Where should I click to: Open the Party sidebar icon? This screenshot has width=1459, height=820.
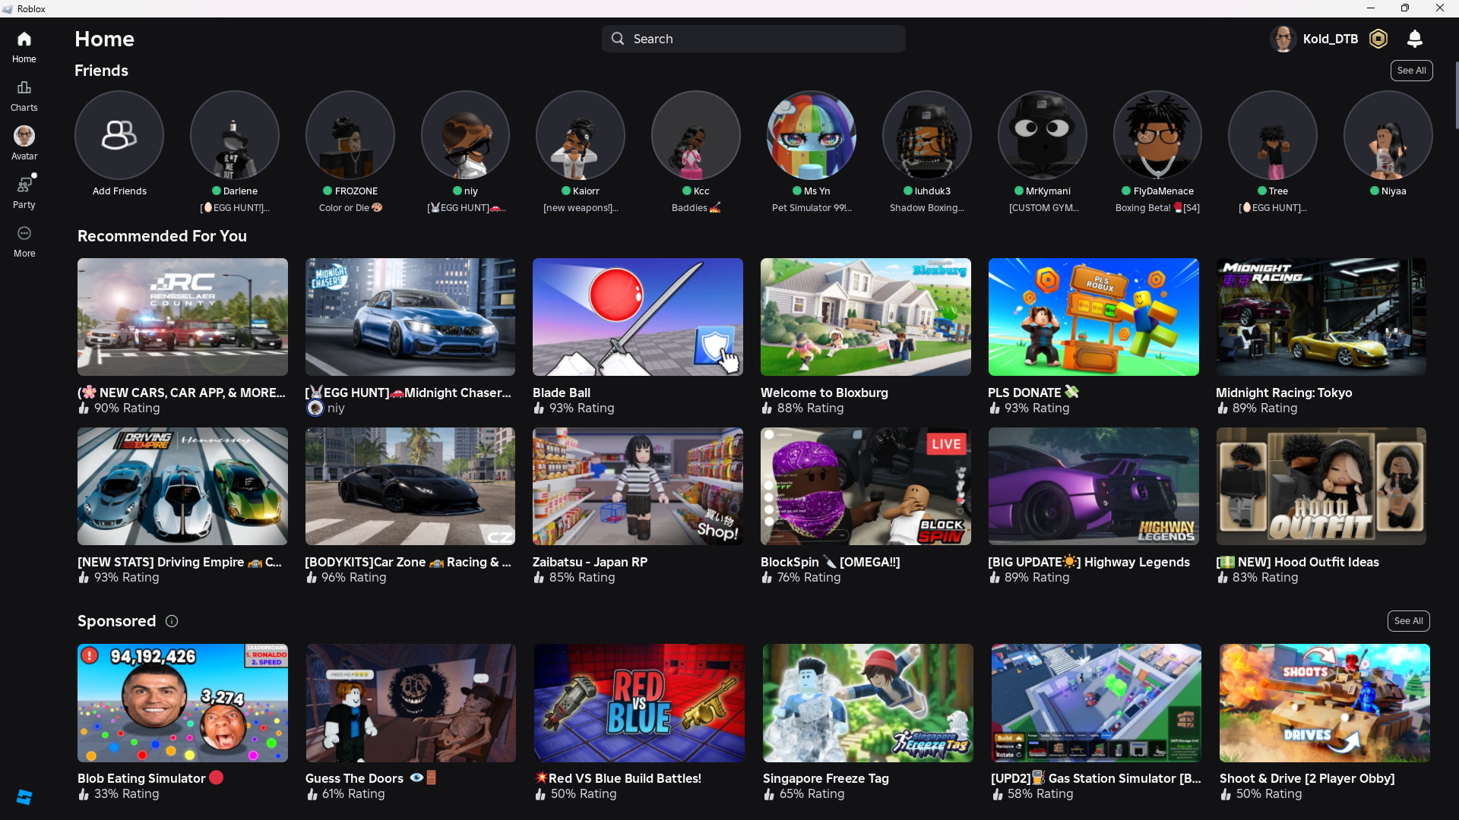[x=24, y=191]
